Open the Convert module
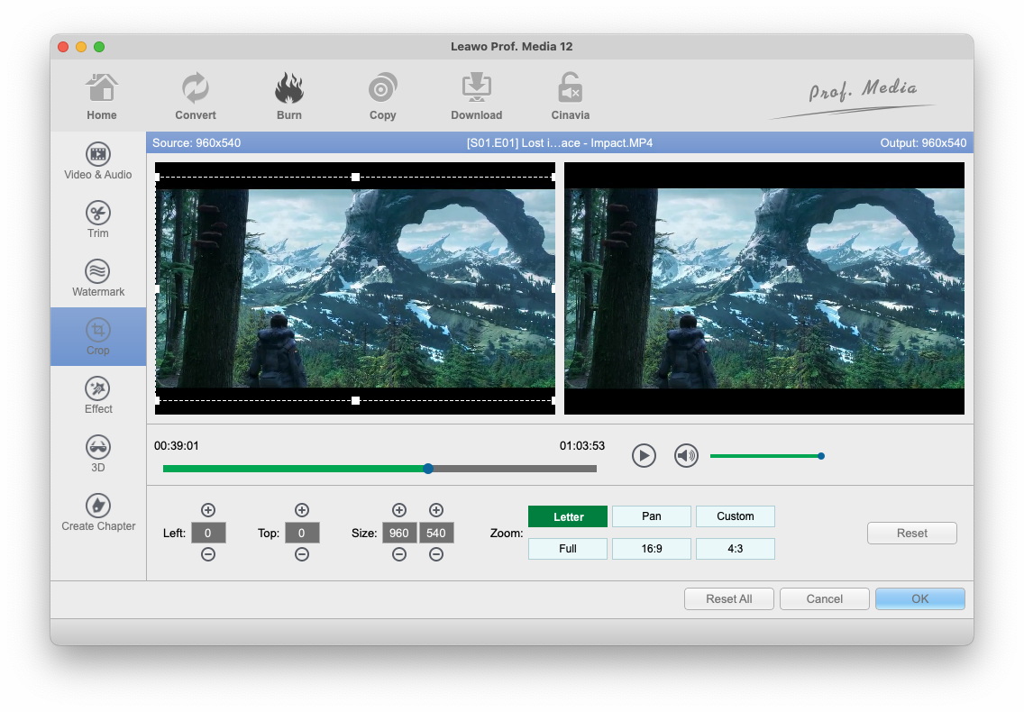This screenshot has height=712, width=1024. click(x=196, y=96)
